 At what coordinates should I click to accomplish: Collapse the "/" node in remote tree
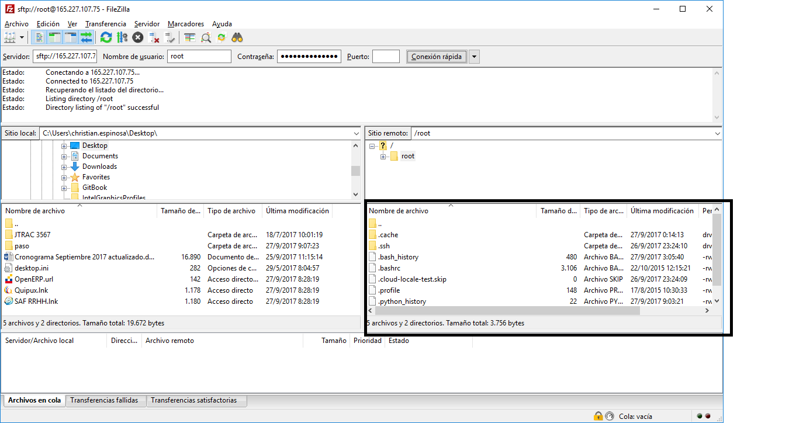[x=372, y=145]
